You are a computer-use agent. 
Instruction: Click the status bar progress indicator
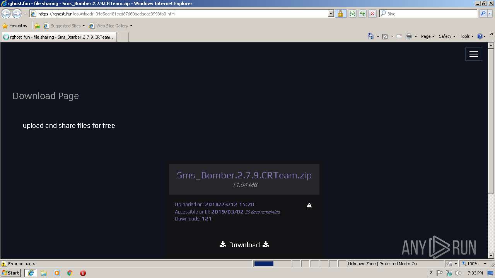click(272, 264)
